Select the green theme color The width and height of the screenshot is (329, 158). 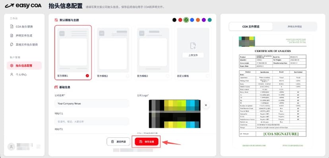(186, 20)
